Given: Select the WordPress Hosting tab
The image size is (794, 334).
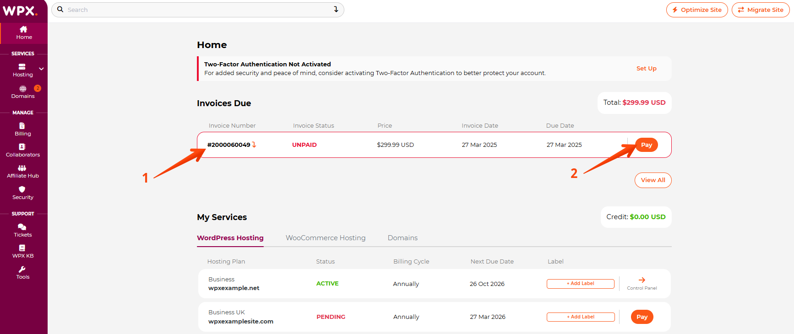Looking at the screenshot, I should [x=230, y=238].
